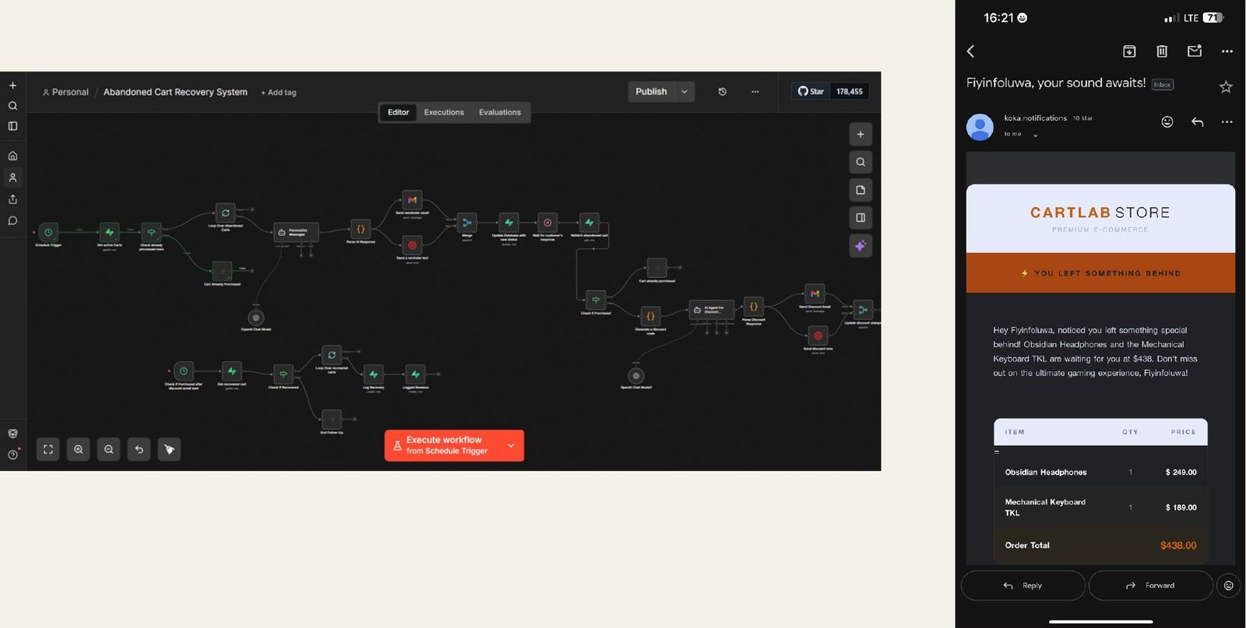Mark the email as unread

click(1195, 51)
